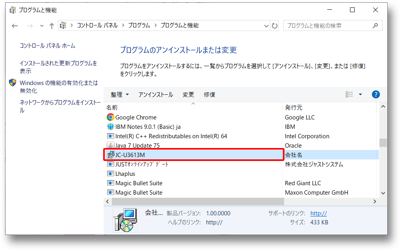The width and height of the screenshot is (401, 251).
Task: Click the アンインストール toolbar button
Action: (156, 94)
